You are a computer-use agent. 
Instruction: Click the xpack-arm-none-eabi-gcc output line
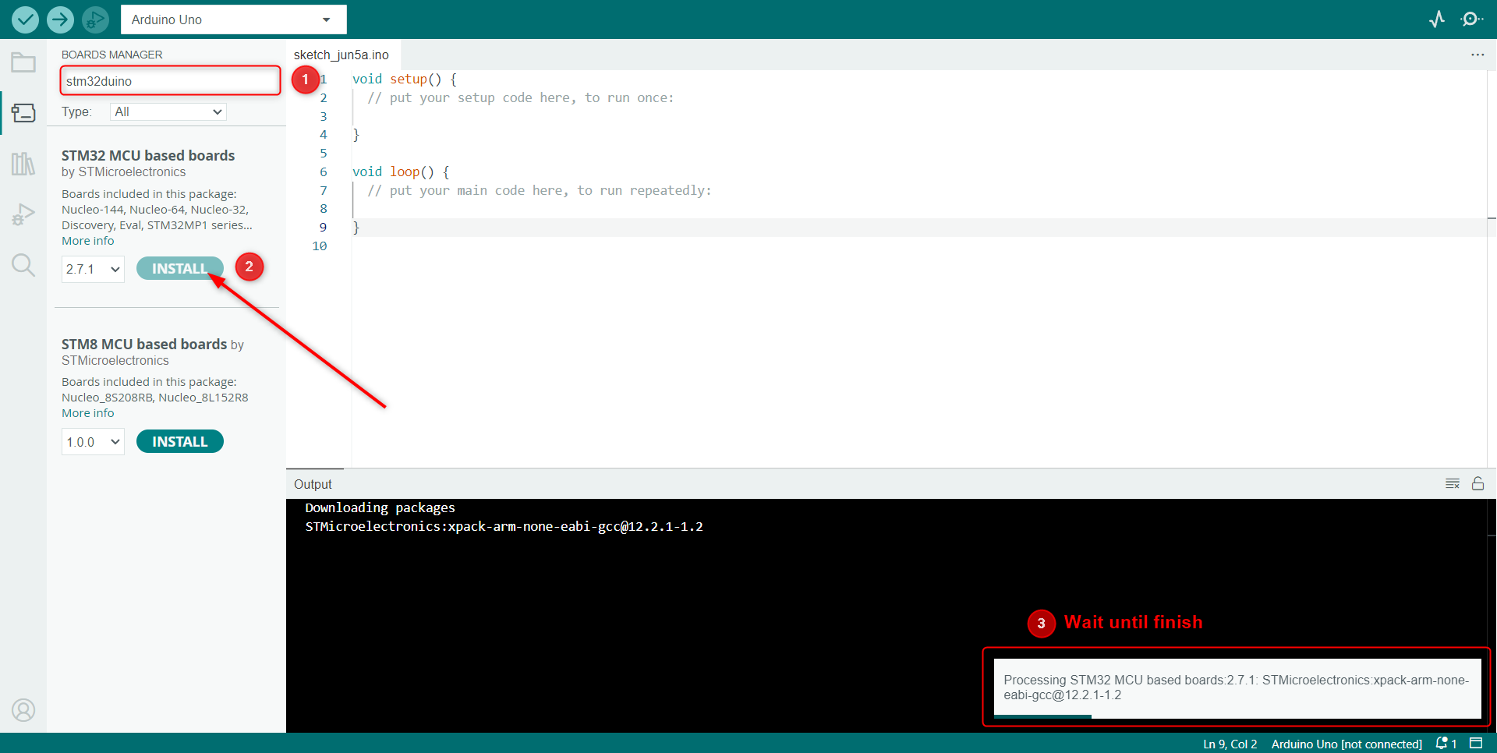point(504,526)
